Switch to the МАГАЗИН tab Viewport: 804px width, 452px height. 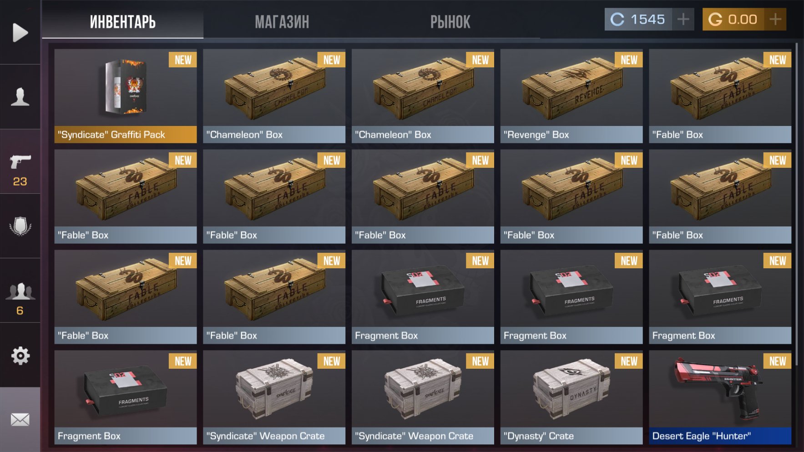point(282,21)
